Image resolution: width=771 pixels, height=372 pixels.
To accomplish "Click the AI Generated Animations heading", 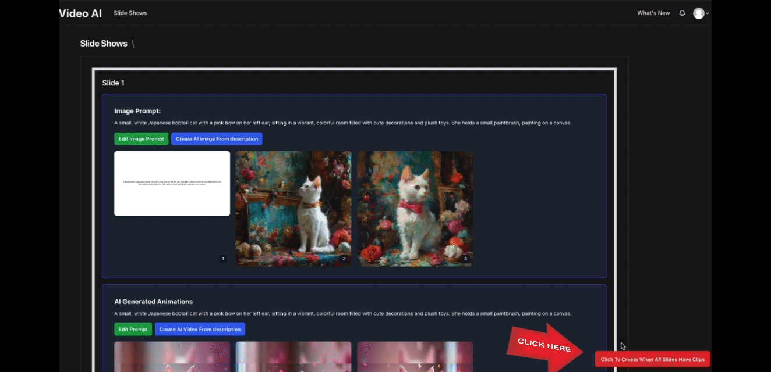I will point(154,302).
